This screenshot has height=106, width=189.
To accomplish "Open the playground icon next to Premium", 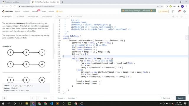I will pos(173,11).
